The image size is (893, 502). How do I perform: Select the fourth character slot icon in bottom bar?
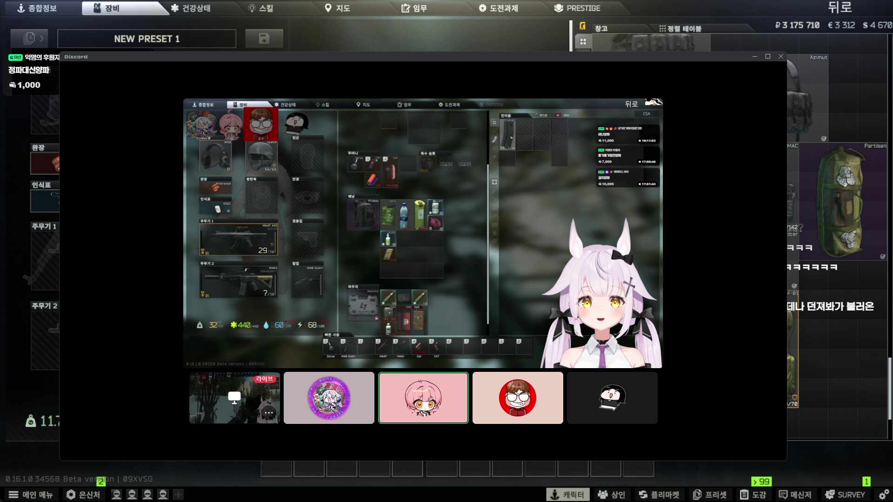[x=163, y=495]
